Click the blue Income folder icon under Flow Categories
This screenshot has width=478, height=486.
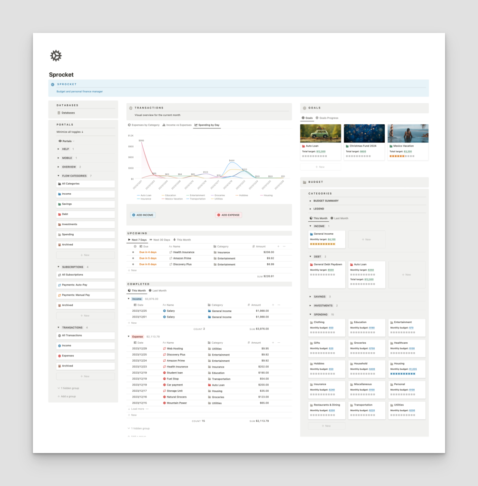pyautogui.click(x=59, y=194)
